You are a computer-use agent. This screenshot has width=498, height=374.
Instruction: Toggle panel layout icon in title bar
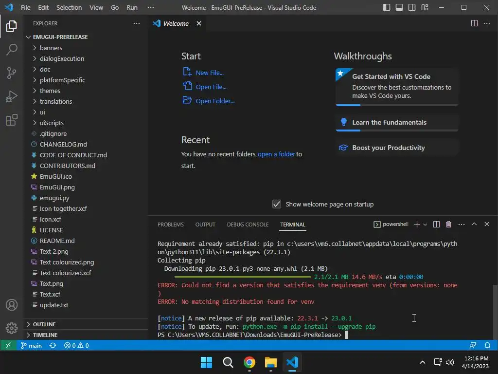(x=399, y=7)
